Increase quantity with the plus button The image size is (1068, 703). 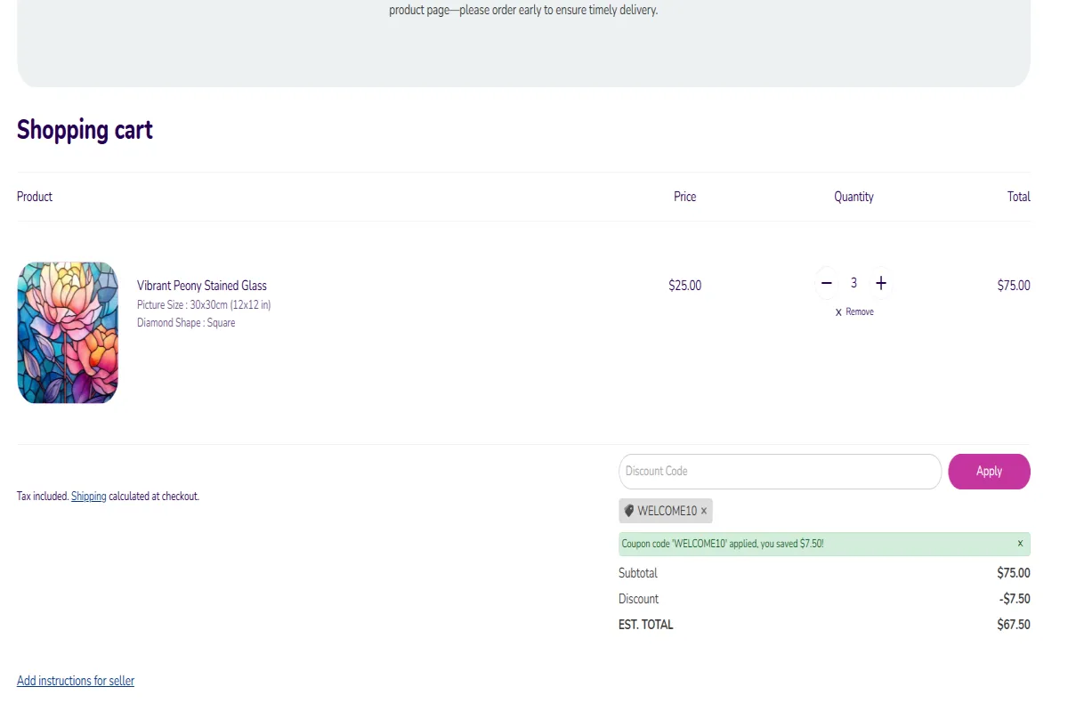tap(881, 283)
